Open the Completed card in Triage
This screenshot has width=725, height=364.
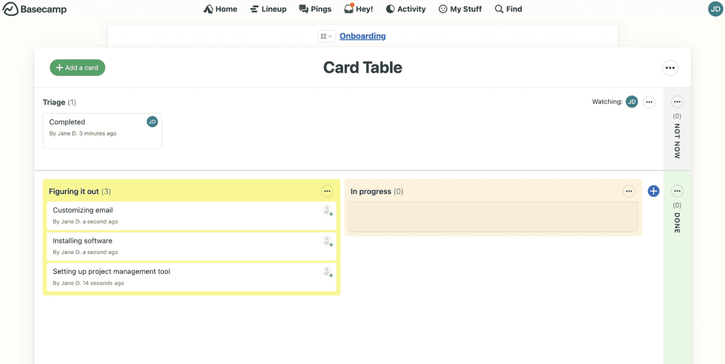pyautogui.click(x=102, y=131)
